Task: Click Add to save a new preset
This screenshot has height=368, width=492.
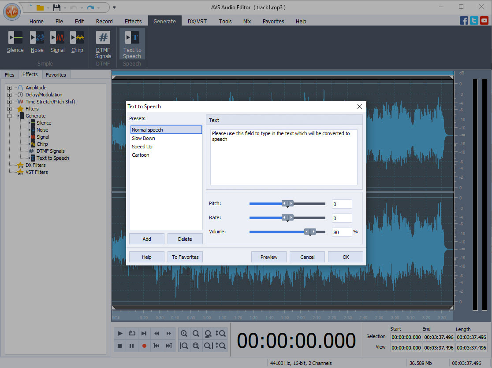Action: [x=146, y=239]
